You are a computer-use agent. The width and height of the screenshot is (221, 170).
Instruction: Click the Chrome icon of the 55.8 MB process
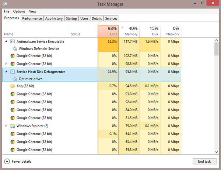13,150
